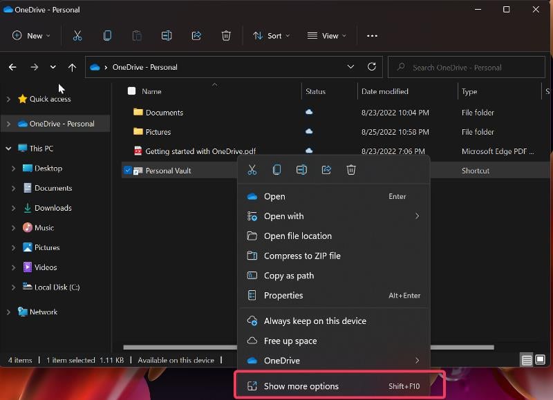The image size is (553, 400).
Task: Collapse the This PC tree node
Action: (x=8, y=149)
